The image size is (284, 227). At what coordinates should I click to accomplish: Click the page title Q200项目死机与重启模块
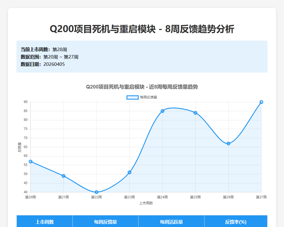point(142,29)
